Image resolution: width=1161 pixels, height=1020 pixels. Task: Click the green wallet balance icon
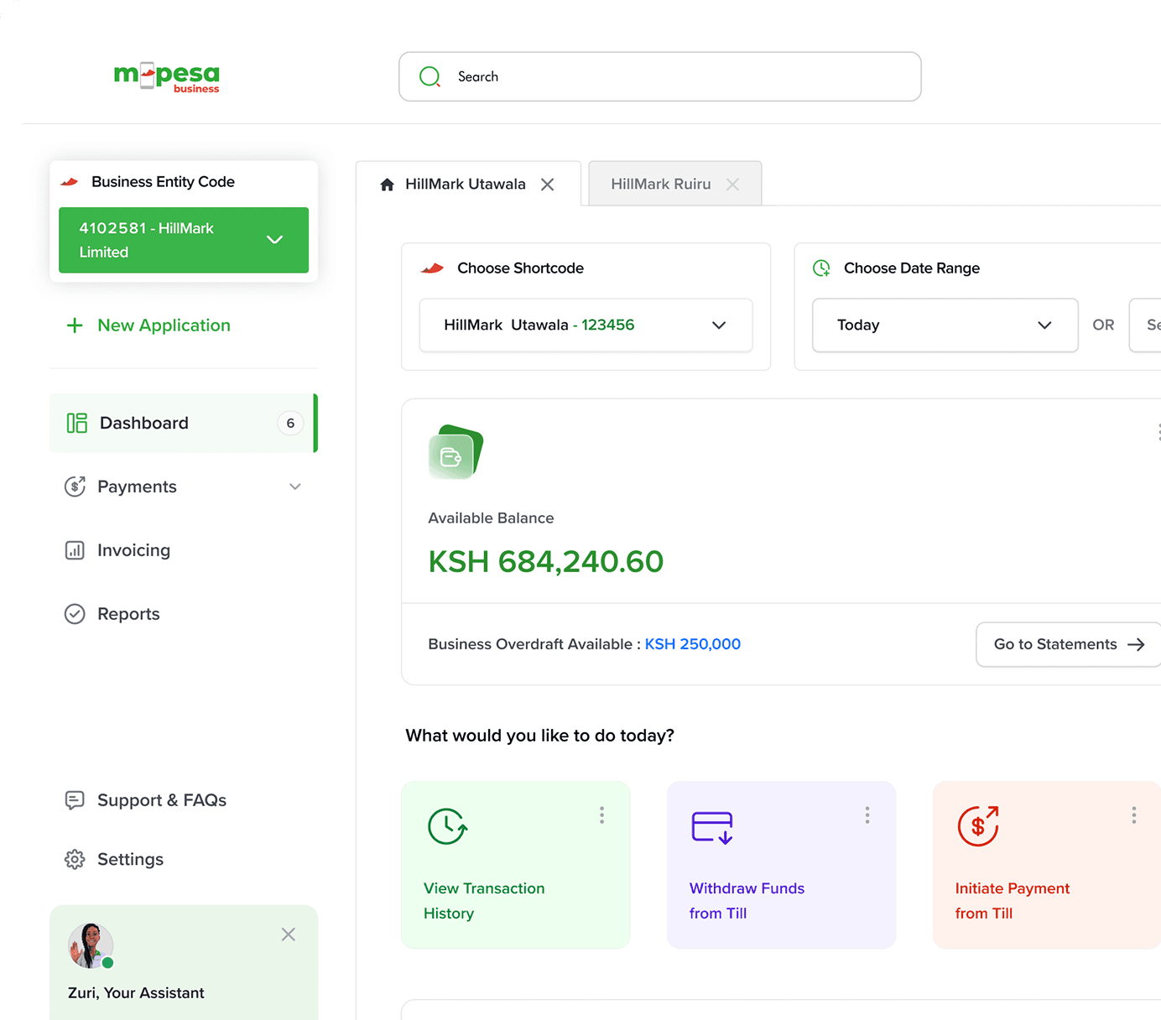pyautogui.click(x=456, y=452)
